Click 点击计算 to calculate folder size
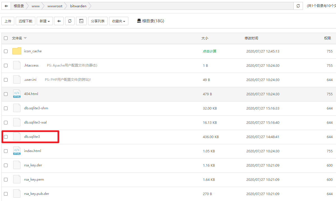This screenshot has width=336, height=201. tap(210, 51)
